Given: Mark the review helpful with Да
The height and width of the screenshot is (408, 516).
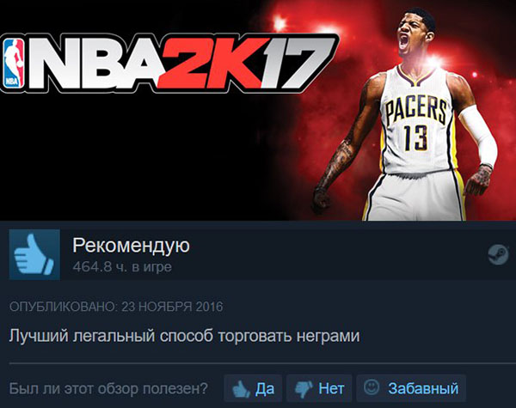Looking at the screenshot, I should [x=253, y=388].
